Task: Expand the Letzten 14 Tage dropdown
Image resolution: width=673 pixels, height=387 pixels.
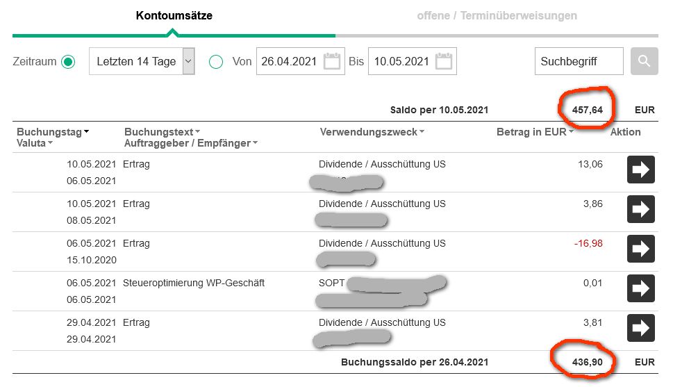Action: 188,61
